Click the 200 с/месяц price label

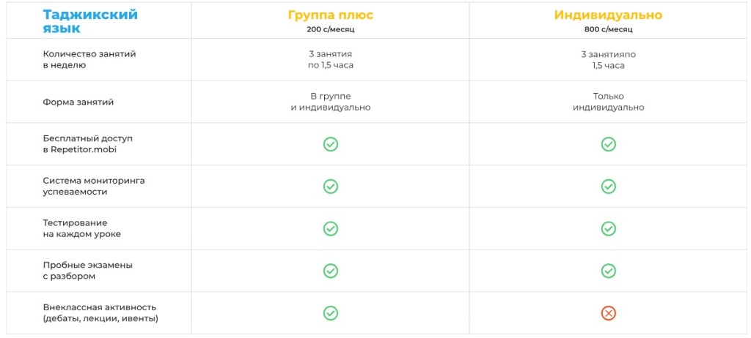(x=330, y=30)
